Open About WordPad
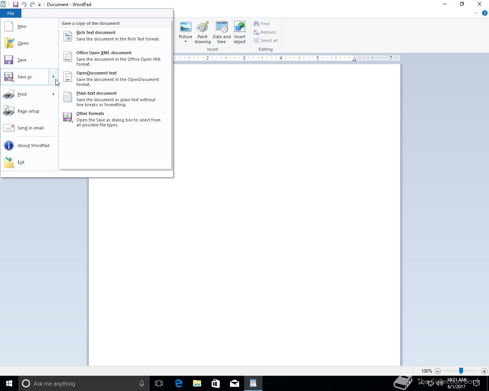489x391 pixels. 29,145
